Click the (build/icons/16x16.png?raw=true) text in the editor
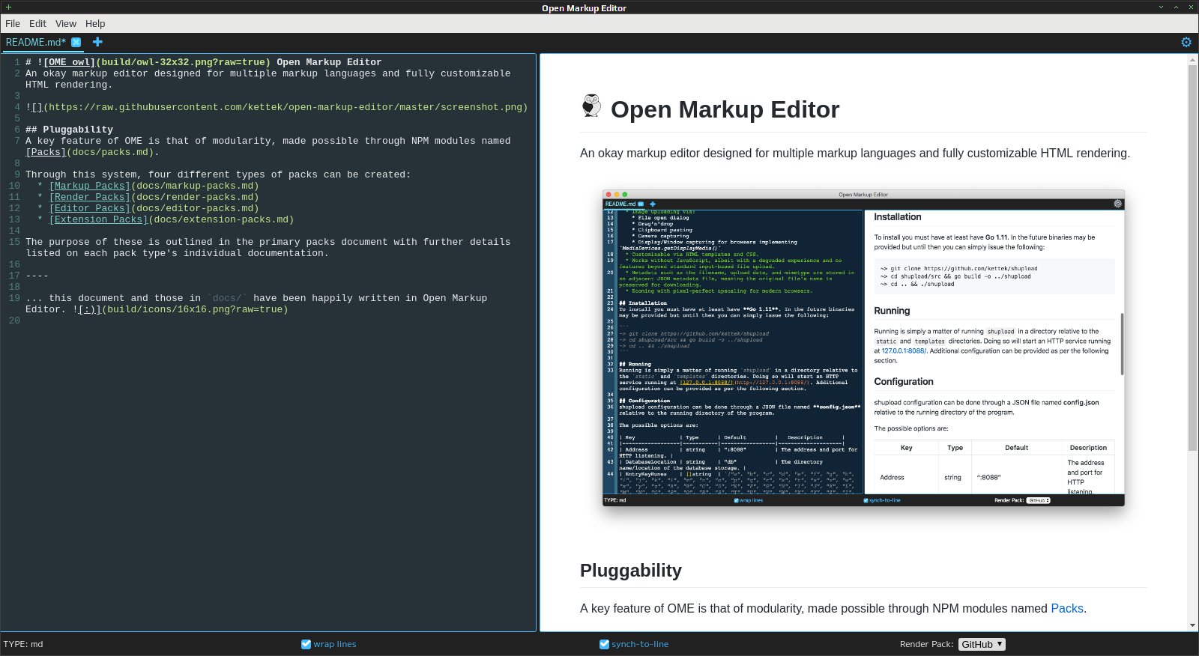The width and height of the screenshot is (1199, 656). pos(195,309)
